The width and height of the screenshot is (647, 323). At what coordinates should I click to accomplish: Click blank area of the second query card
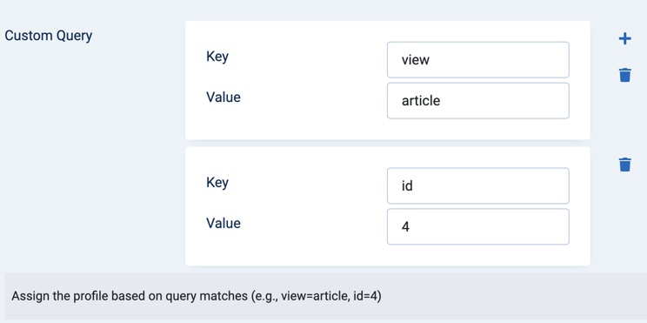tap(289, 252)
